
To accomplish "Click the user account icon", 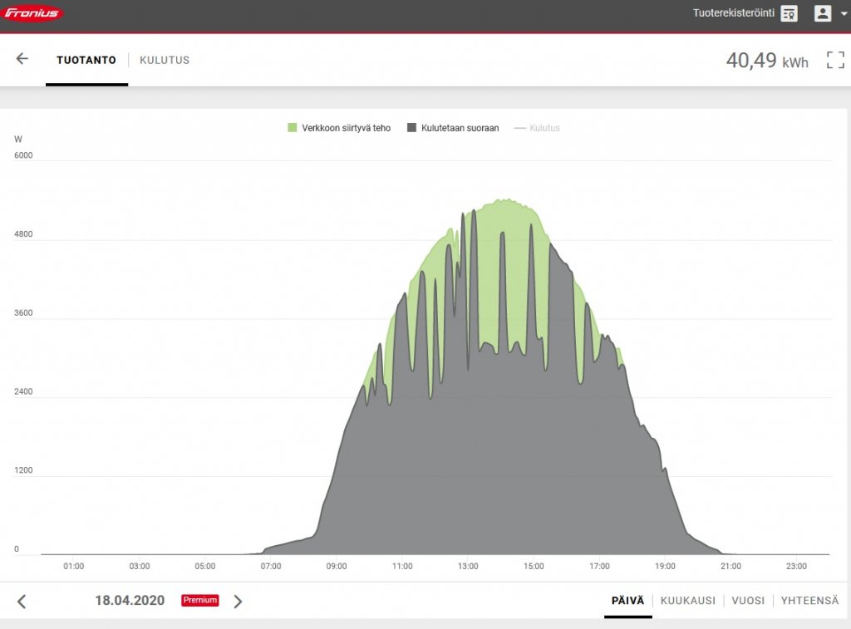I will point(823,13).
